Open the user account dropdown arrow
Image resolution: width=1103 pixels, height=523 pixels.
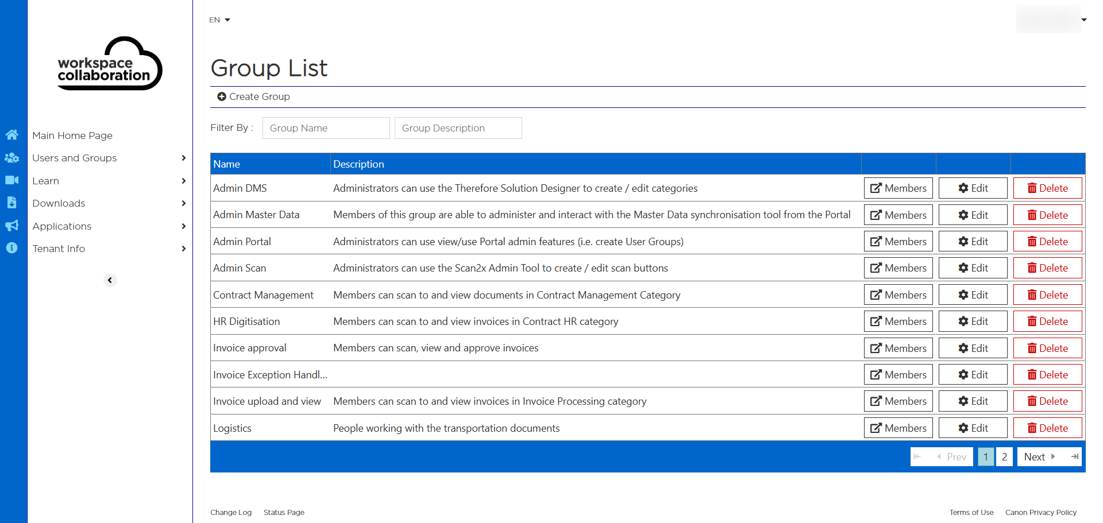pyautogui.click(x=1083, y=20)
